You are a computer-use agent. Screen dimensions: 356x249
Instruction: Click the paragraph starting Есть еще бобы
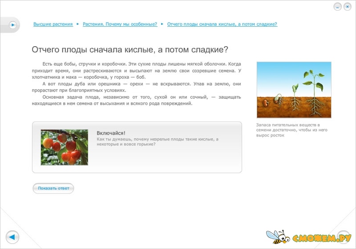click(x=137, y=71)
